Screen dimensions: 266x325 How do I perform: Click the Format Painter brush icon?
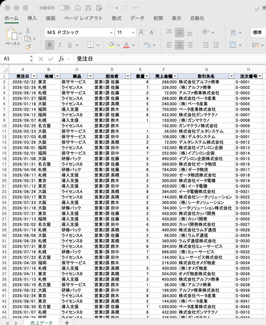click(x=28, y=47)
